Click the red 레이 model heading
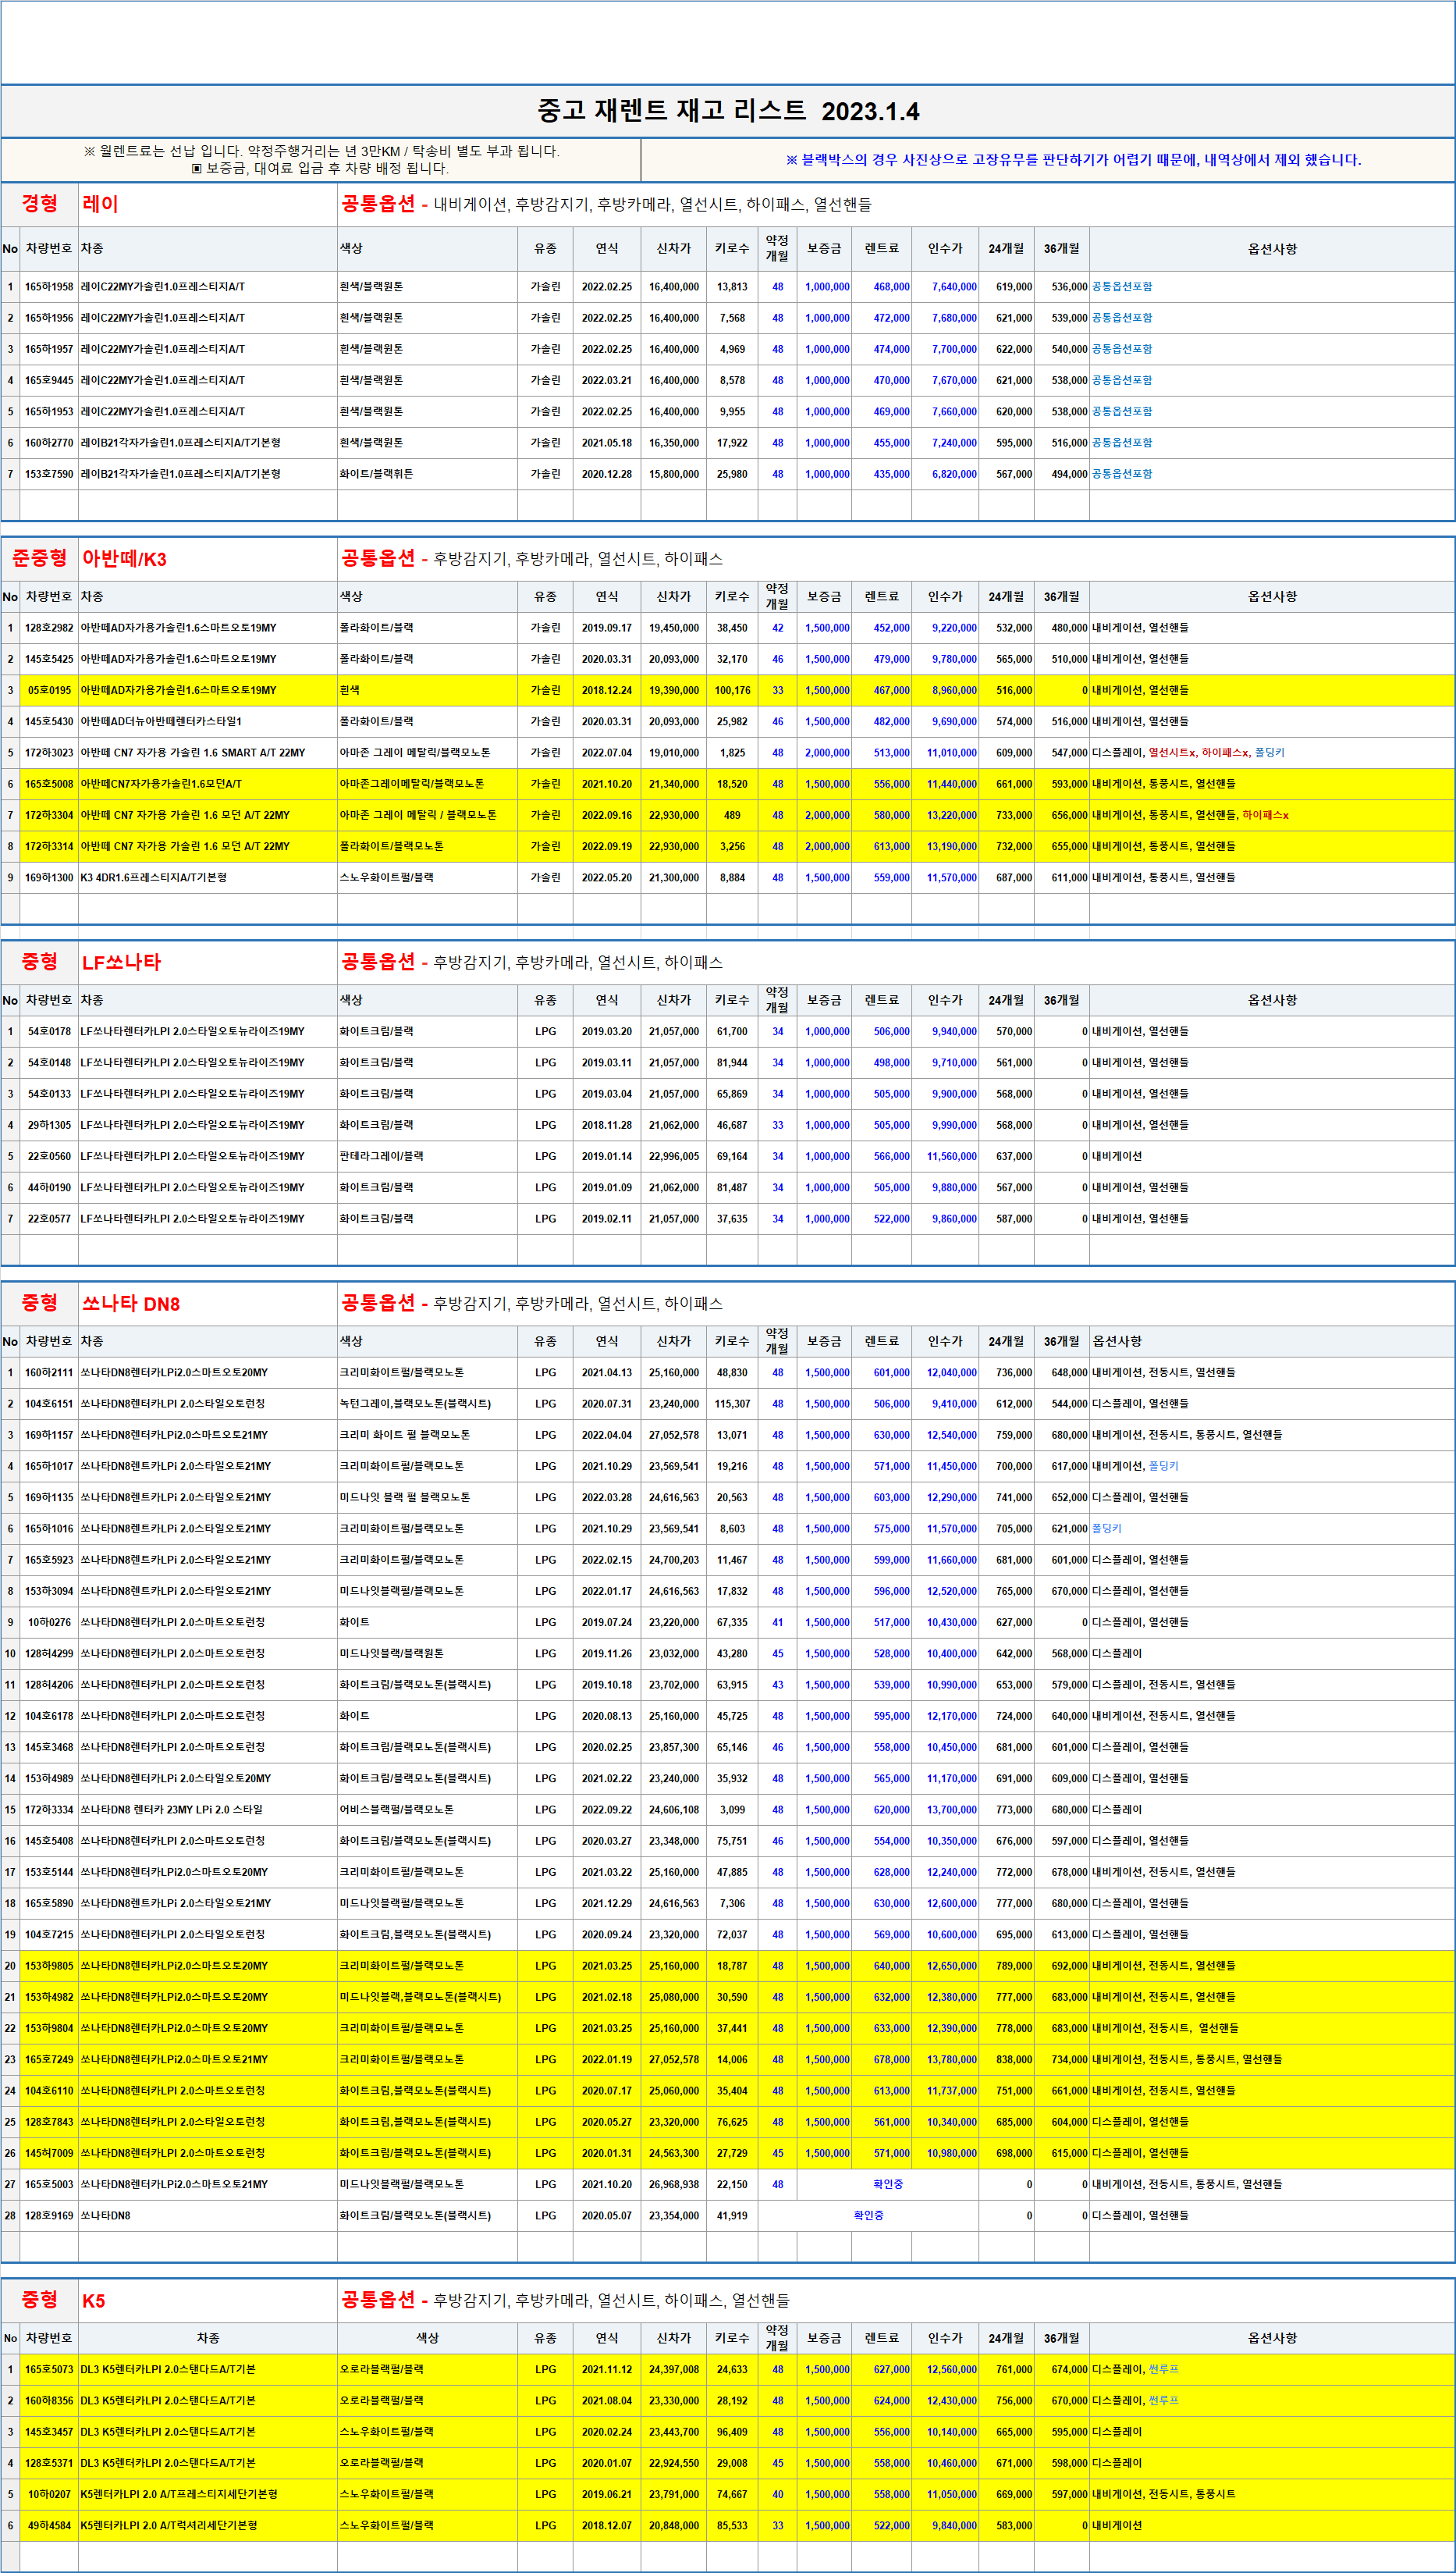The height and width of the screenshot is (2573, 1456). pyautogui.click(x=100, y=204)
